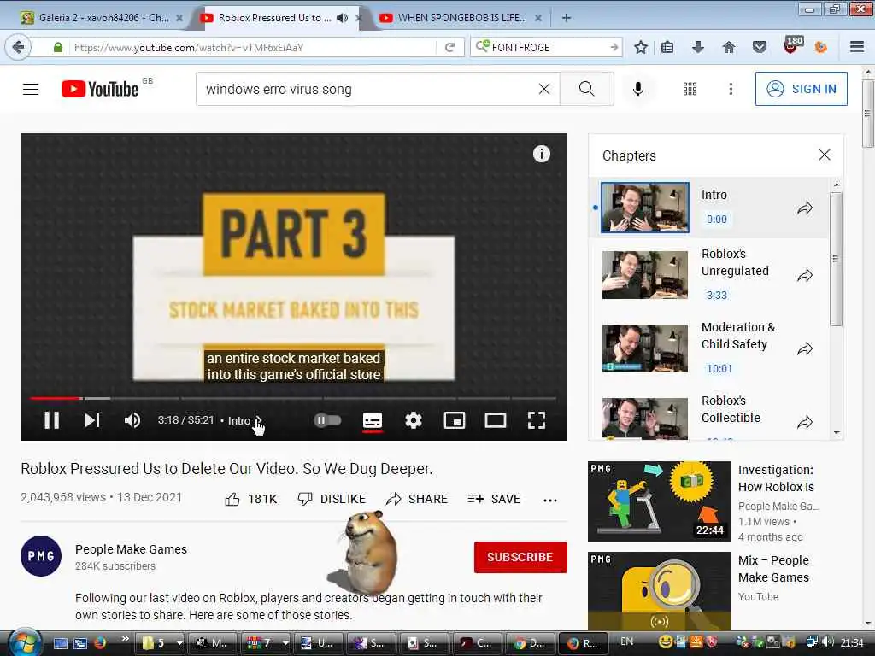
Task: Jump to Intro chapter thumbnail
Action: 644,208
